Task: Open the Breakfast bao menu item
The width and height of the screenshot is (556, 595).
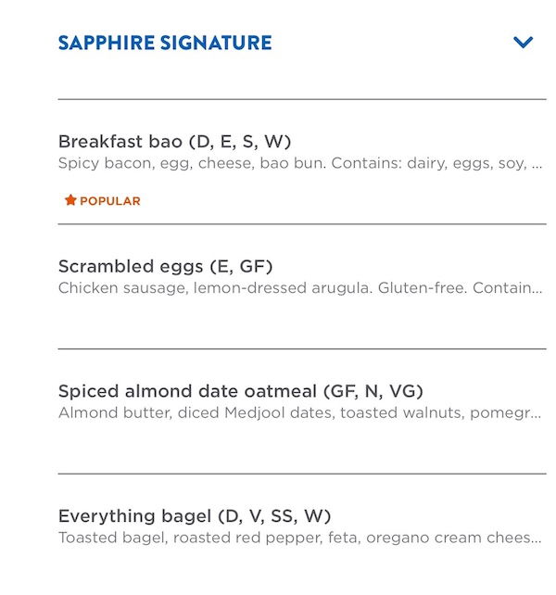Action: [x=120, y=142]
